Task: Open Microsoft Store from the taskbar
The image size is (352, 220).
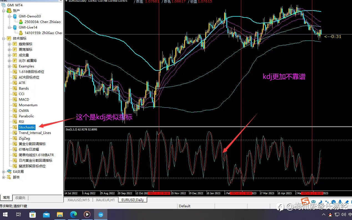Action: click(x=33, y=214)
